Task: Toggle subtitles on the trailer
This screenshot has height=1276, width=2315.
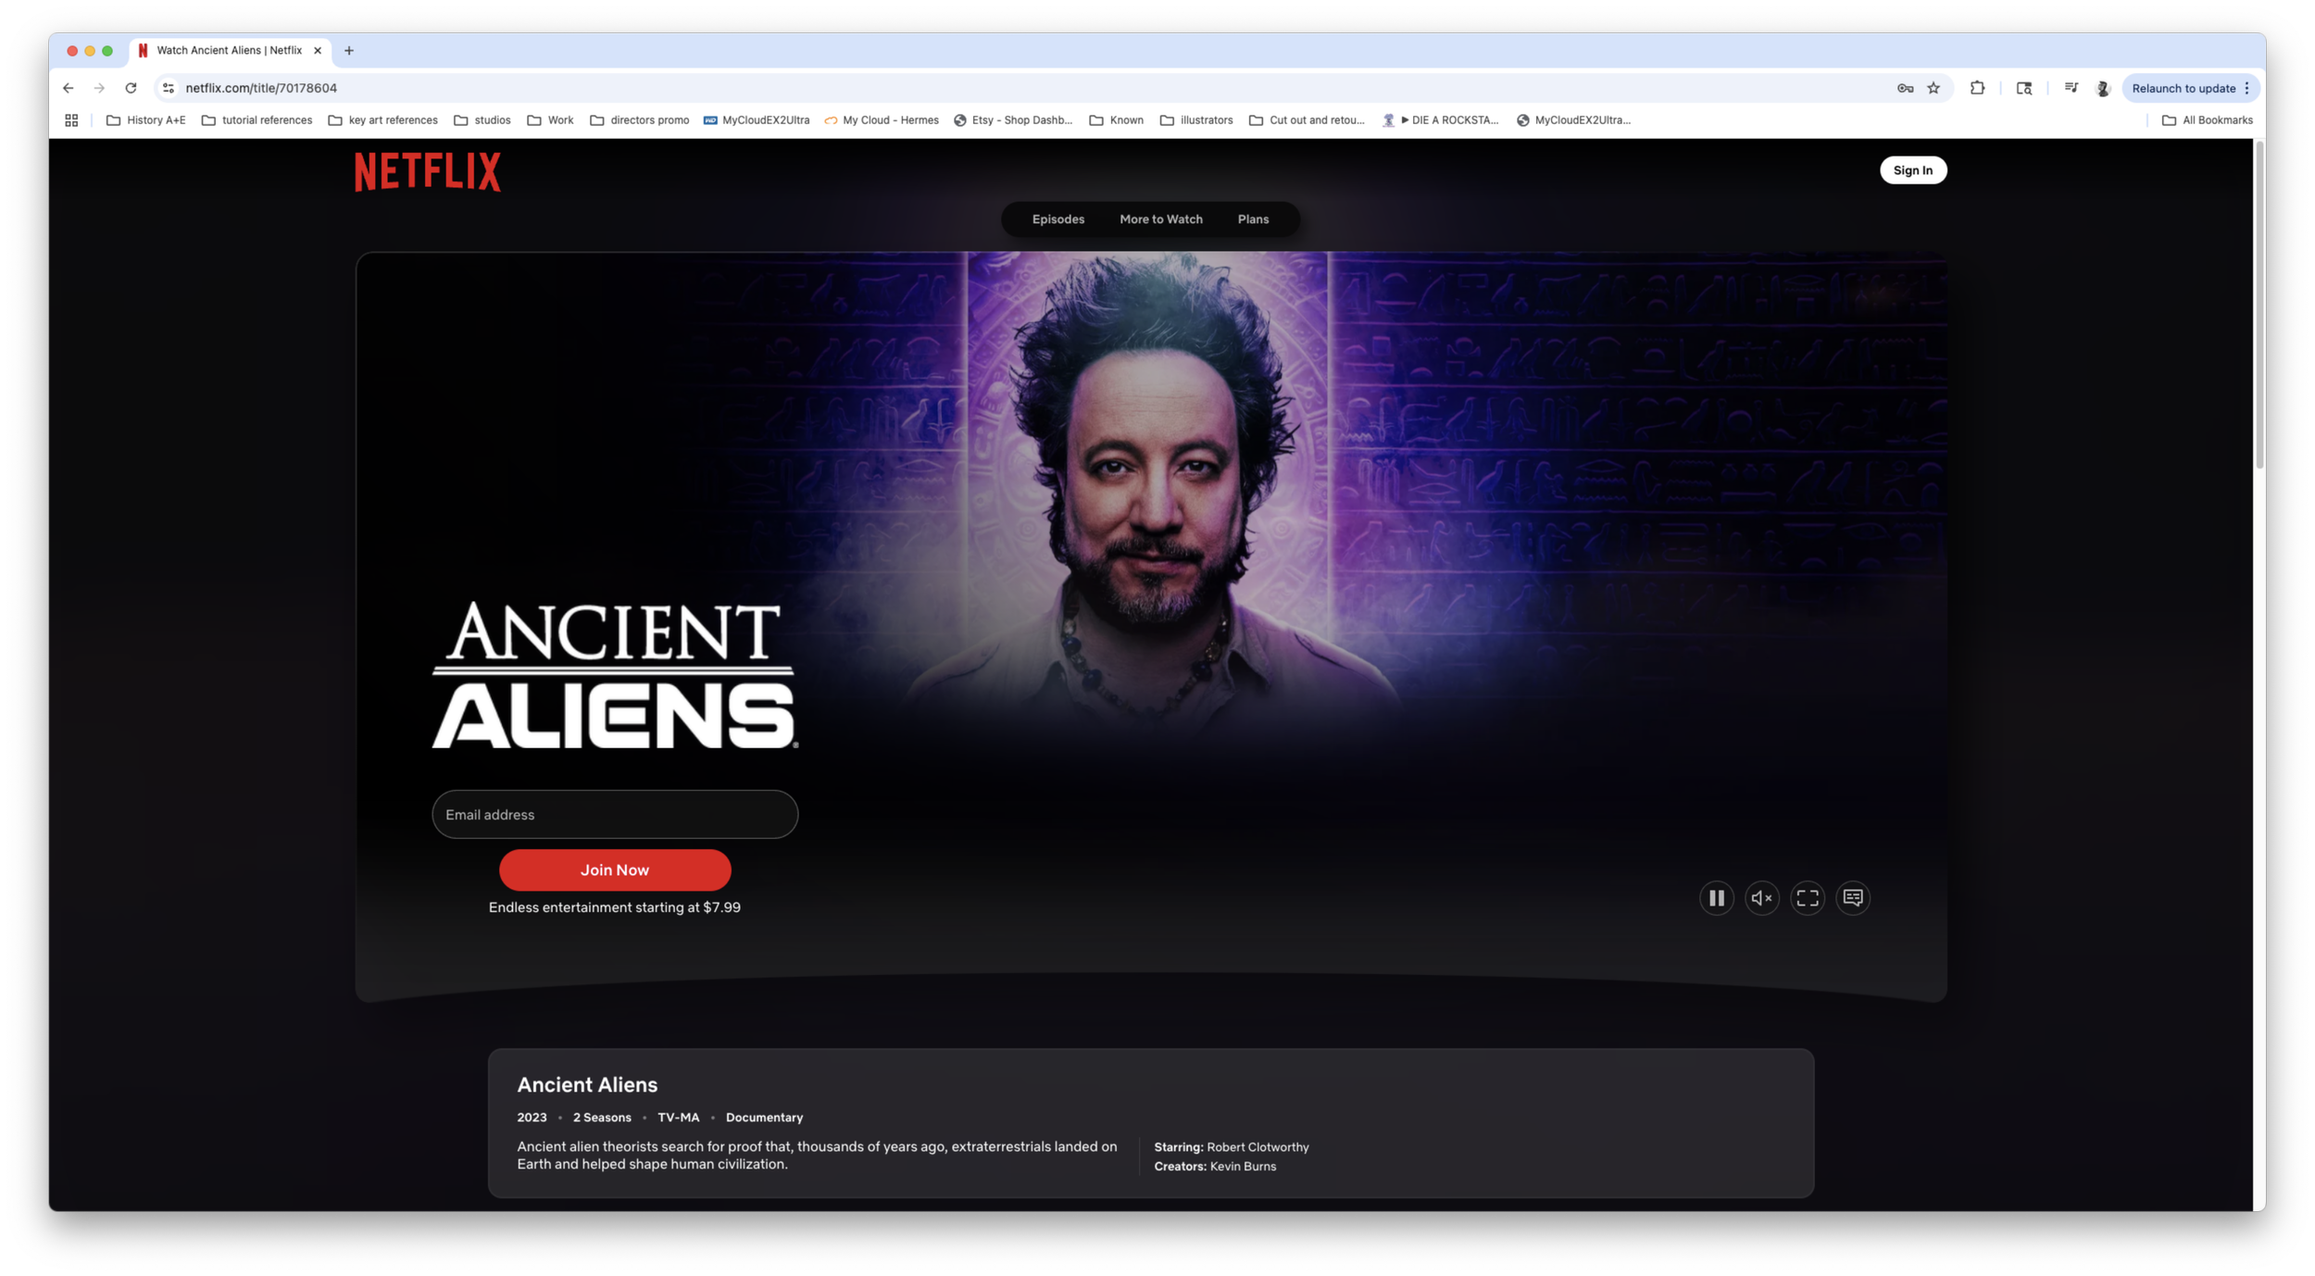Action: tap(1852, 897)
